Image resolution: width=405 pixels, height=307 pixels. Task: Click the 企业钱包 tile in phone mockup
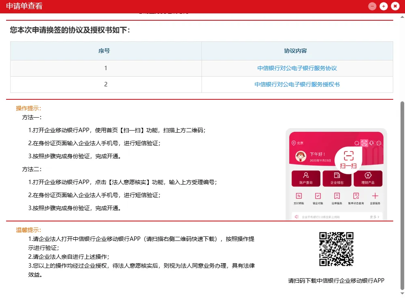click(x=337, y=178)
